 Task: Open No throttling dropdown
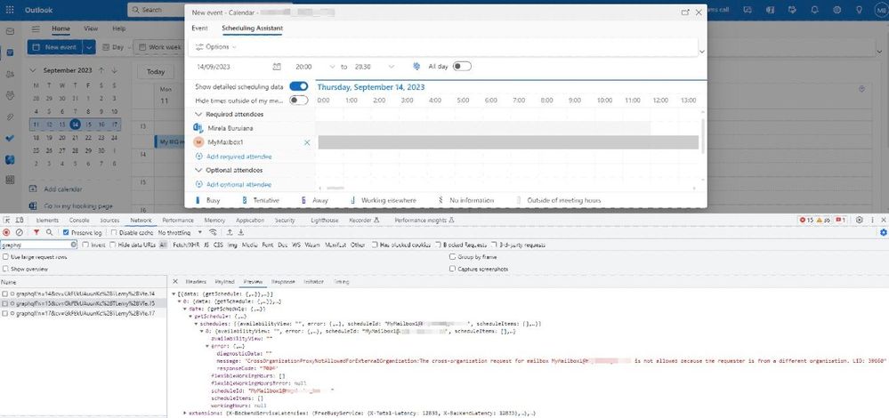(180, 232)
